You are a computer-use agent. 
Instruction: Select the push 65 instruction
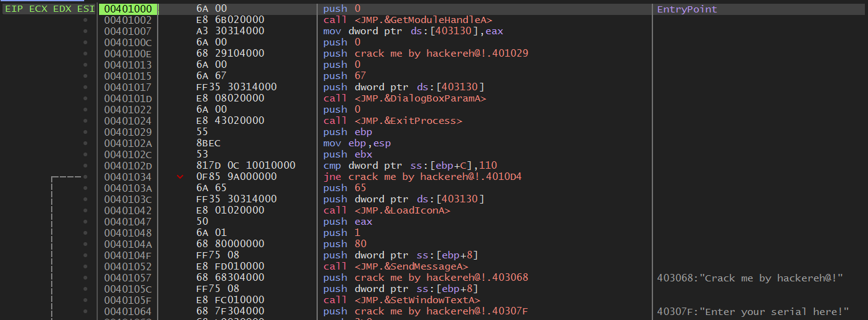pos(341,188)
